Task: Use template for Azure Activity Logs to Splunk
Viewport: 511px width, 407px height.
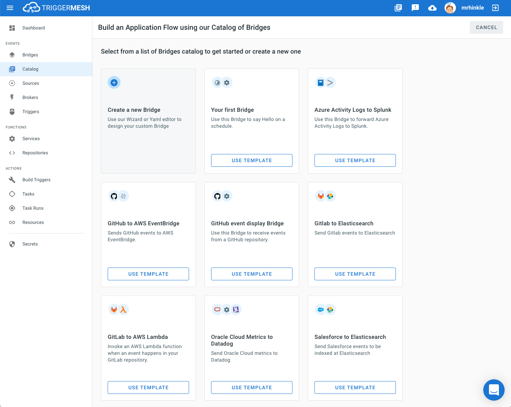Action: pos(355,160)
